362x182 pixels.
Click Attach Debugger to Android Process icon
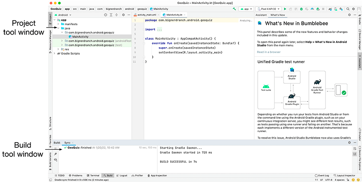tap(318, 9)
